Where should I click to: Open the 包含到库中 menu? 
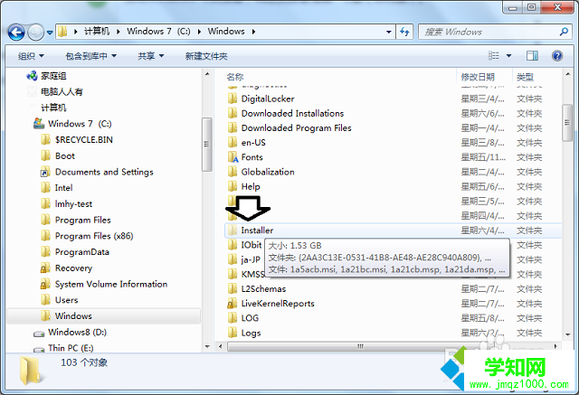click(x=90, y=56)
